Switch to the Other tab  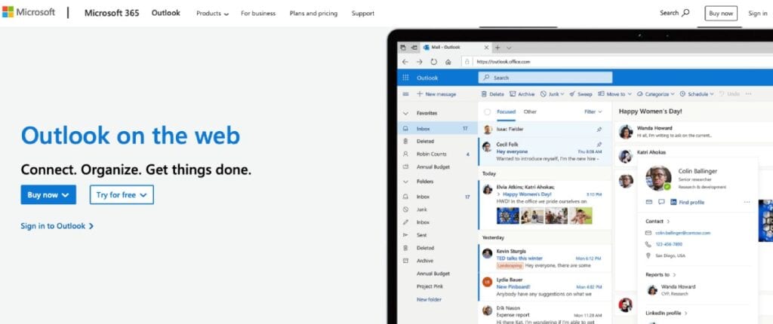pos(530,112)
